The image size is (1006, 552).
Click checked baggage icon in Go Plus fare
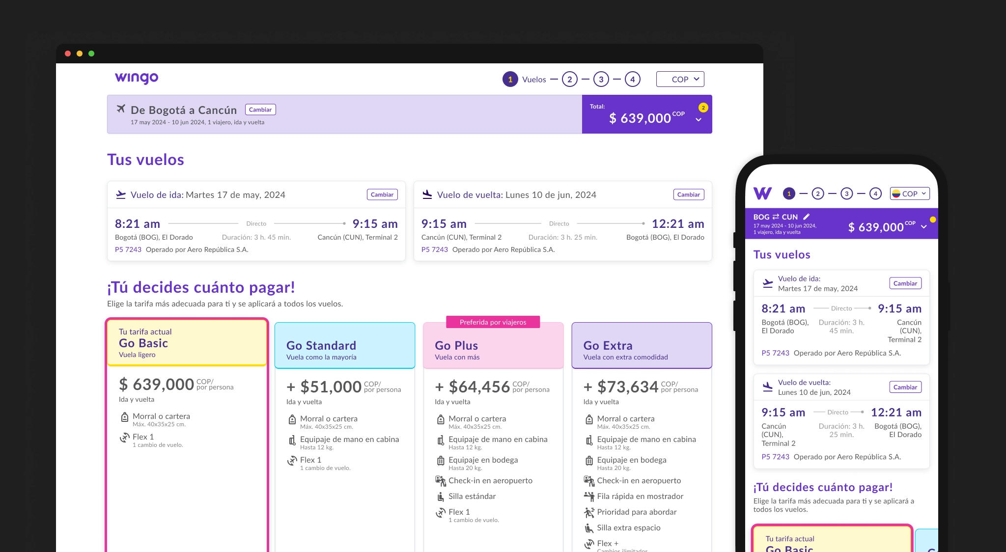pyautogui.click(x=441, y=461)
